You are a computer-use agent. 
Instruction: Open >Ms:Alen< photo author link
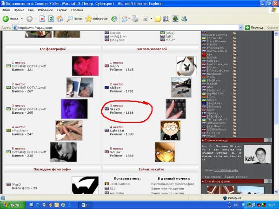pyautogui.click(x=20, y=131)
